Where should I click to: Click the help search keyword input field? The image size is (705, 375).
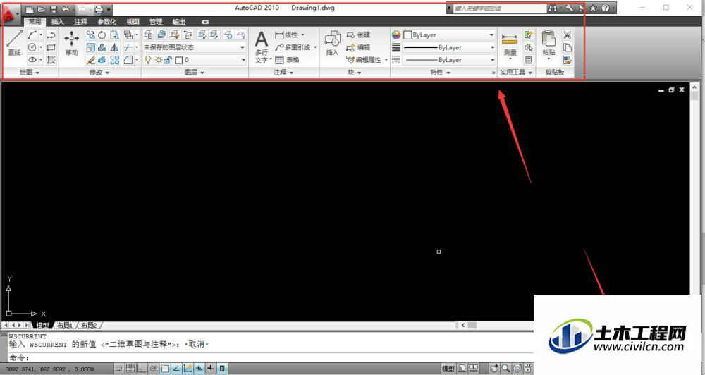[x=499, y=8]
